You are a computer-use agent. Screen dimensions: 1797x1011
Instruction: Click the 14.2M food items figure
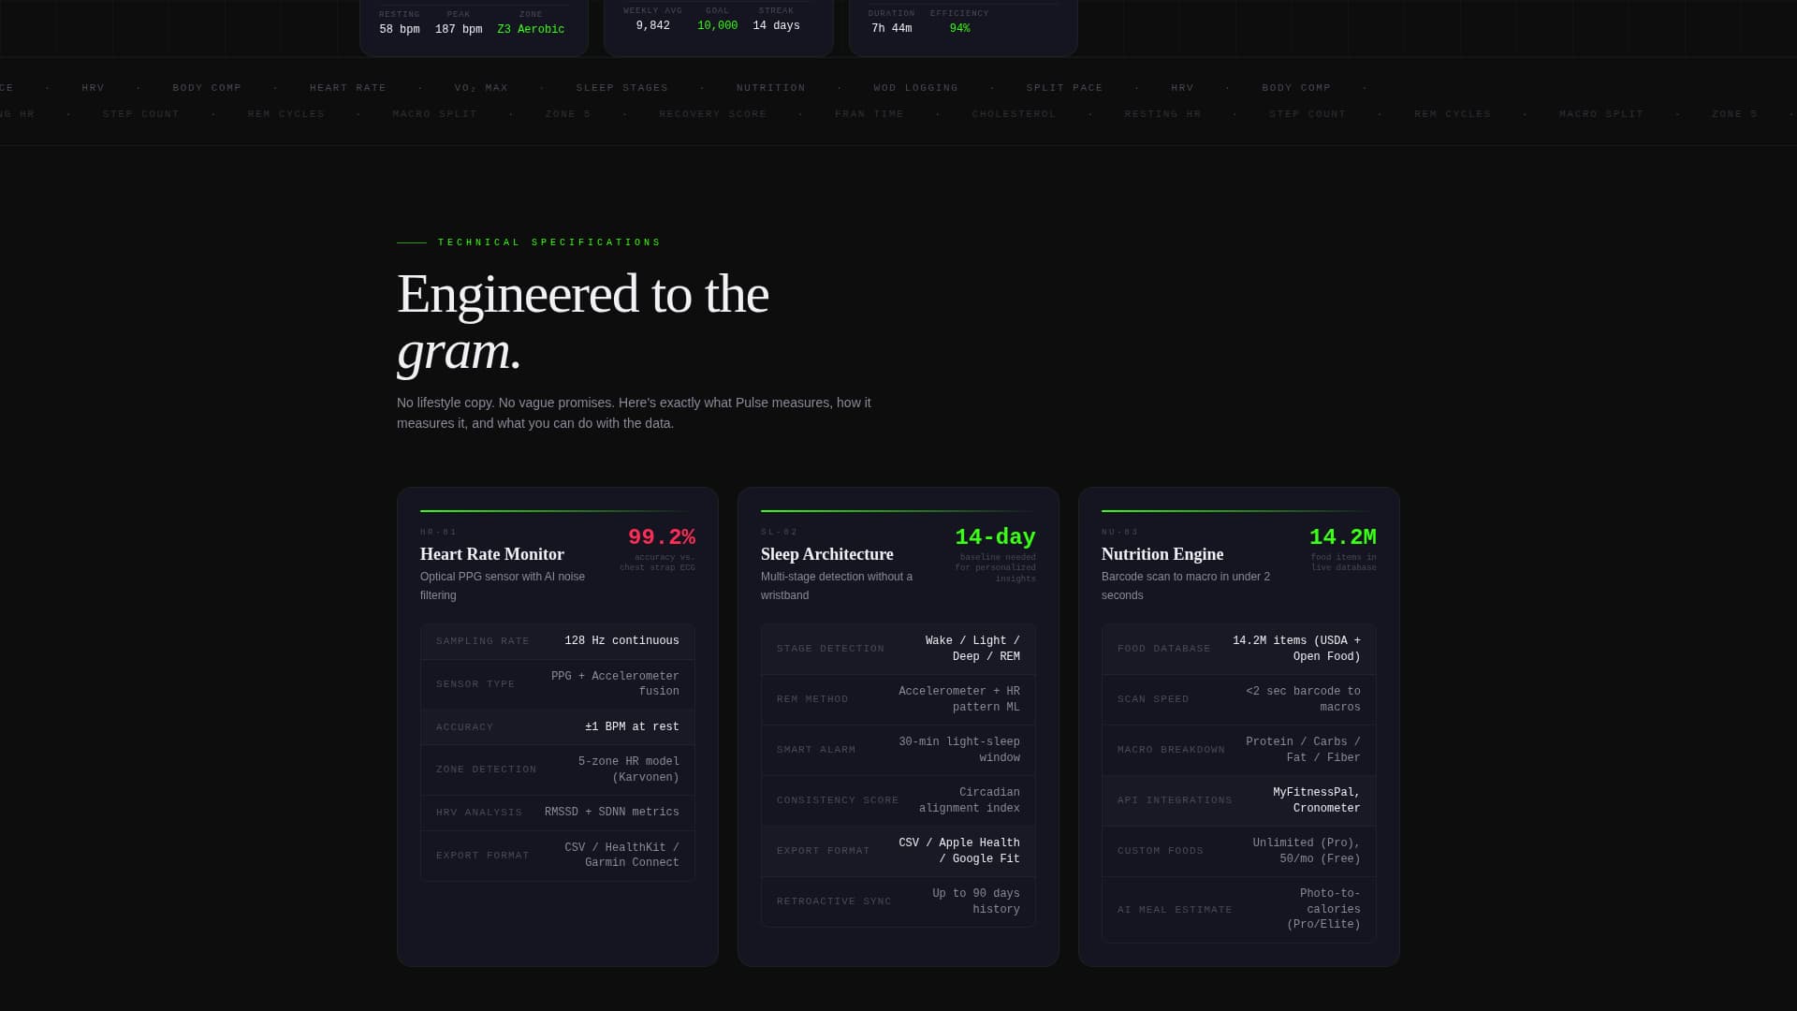pyautogui.click(x=1343, y=537)
